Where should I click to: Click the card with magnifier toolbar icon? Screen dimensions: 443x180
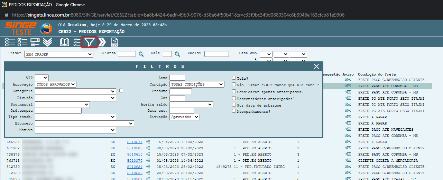[35, 42]
